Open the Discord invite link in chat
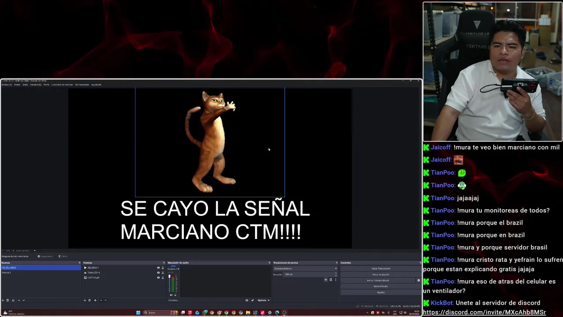Viewport: 563px width, 317px height. [x=484, y=312]
